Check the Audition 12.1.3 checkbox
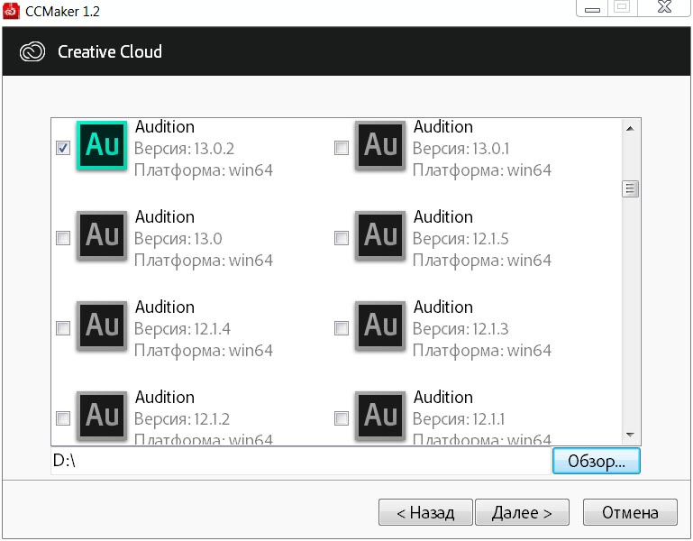Image resolution: width=693 pixels, height=541 pixels. coord(342,328)
